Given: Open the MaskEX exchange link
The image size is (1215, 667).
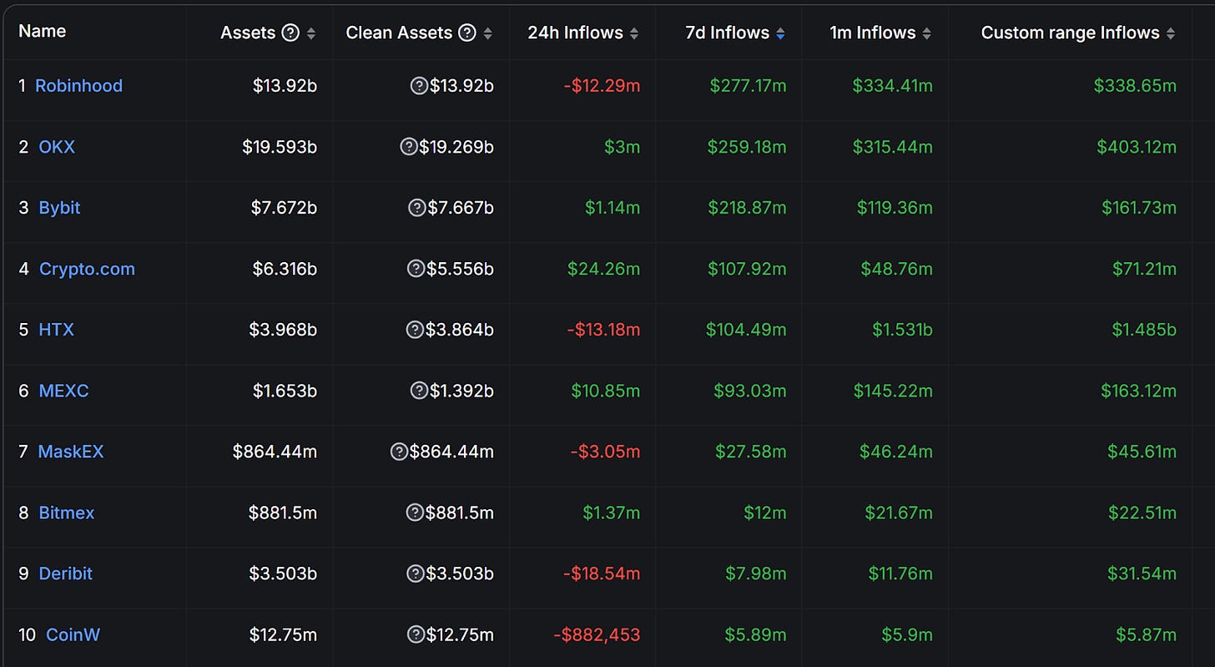Looking at the screenshot, I should click(71, 451).
